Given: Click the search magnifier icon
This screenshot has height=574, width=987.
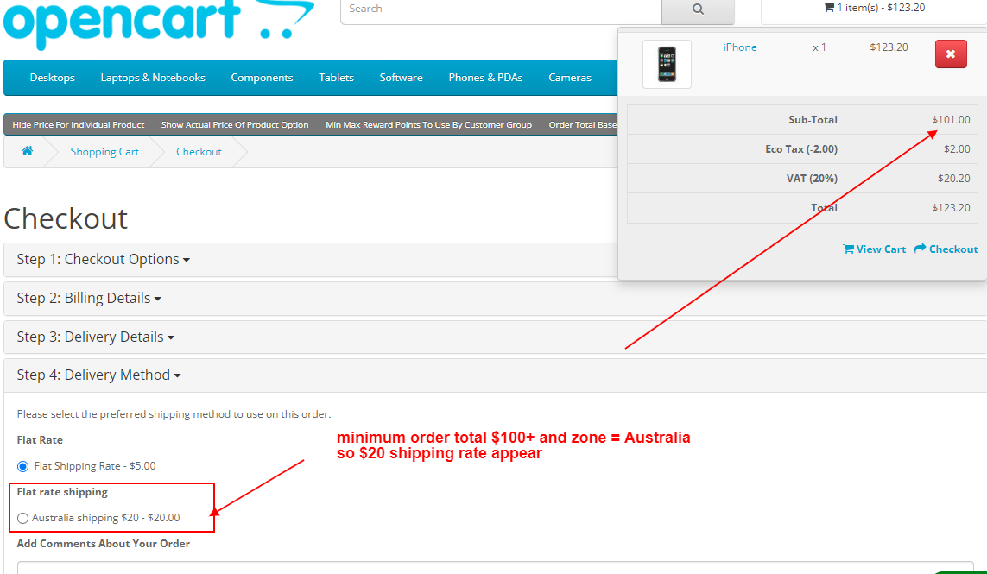Looking at the screenshot, I should click(698, 8).
